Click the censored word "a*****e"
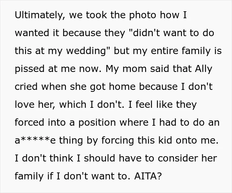Viewport: 232px width, 193px height. (35, 140)
